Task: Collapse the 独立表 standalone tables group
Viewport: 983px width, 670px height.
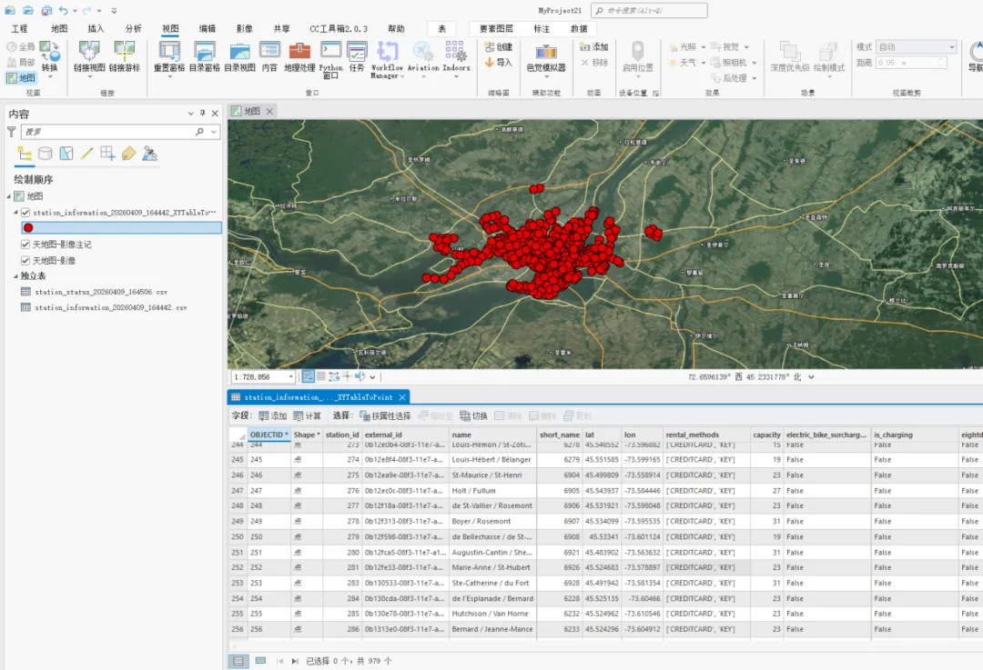Action: coord(15,276)
